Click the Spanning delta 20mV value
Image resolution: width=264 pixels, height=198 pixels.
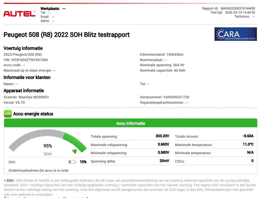pyautogui.click(x=164, y=161)
